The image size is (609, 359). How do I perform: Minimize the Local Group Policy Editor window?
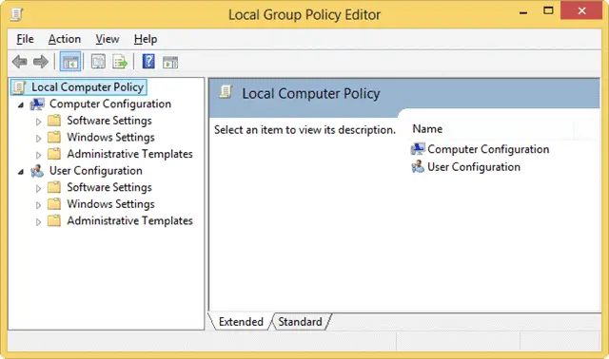click(x=523, y=12)
